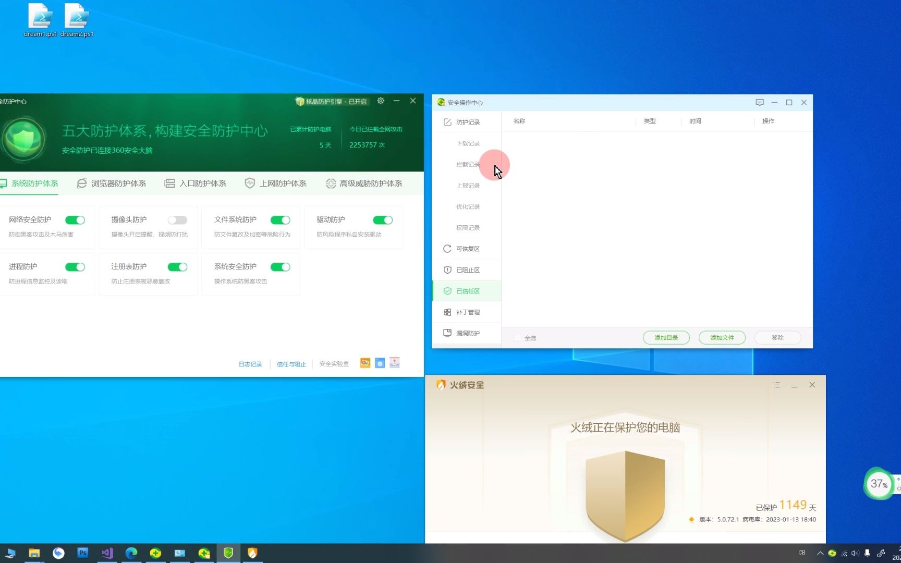
Task: Sort by 类型 column header
Action: click(x=650, y=121)
